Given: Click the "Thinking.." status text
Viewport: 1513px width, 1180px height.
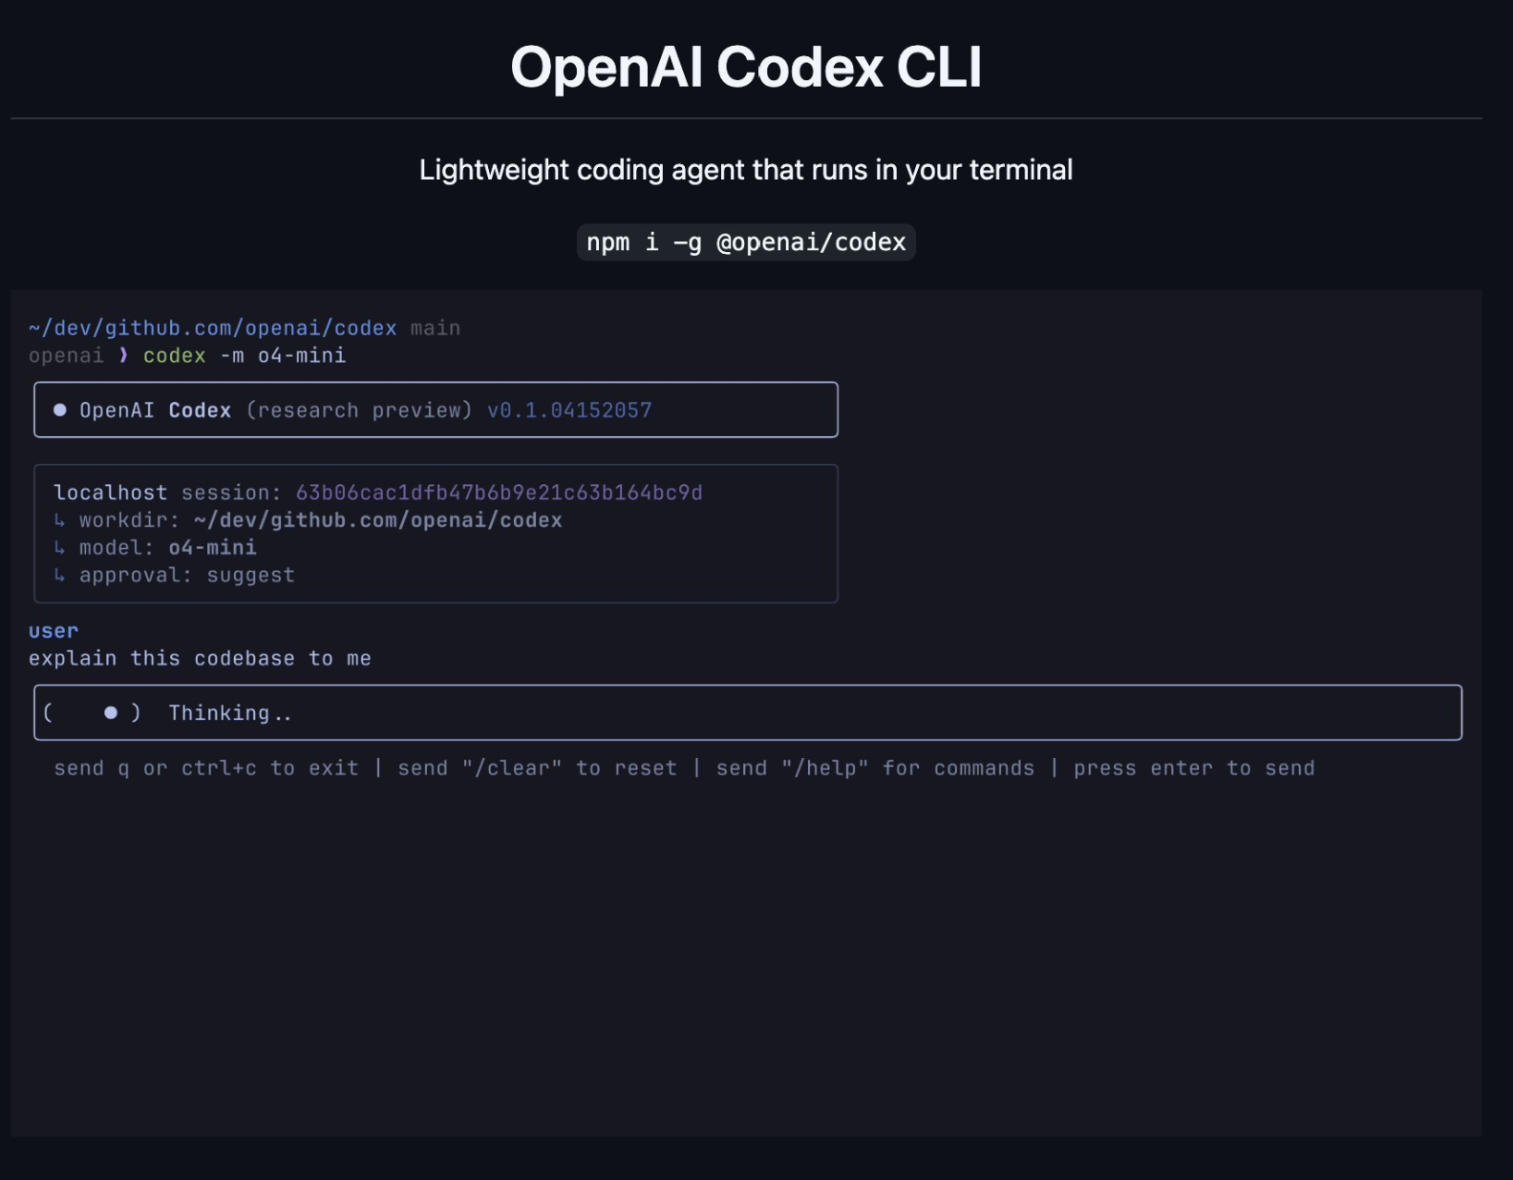Looking at the screenshot, I should [x=230, y=713].
